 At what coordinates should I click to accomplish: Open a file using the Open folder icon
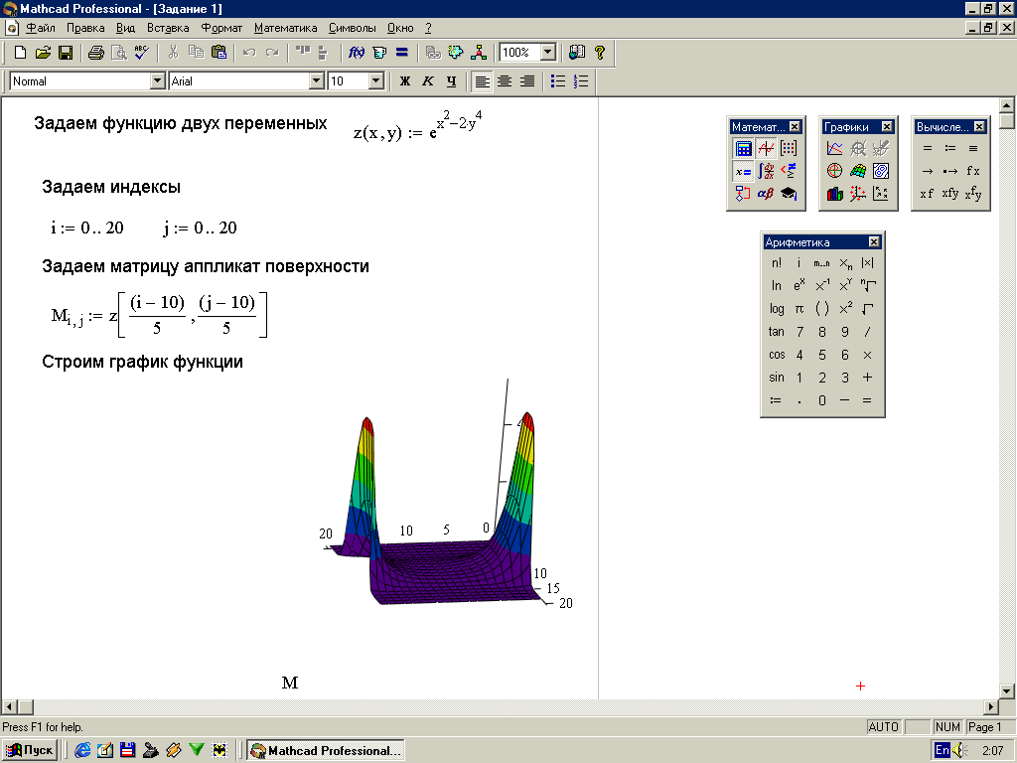(x=43, y=53)
